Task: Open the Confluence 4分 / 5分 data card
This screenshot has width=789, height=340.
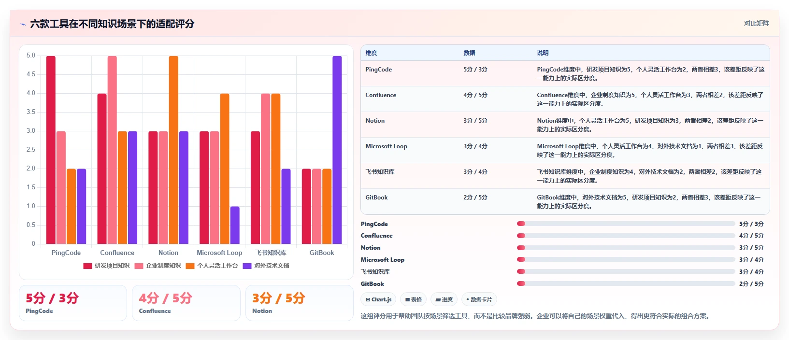Action: [x=186, y=303]
